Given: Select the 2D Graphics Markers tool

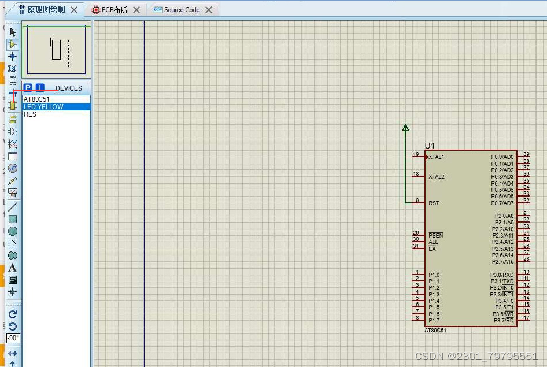Looking at the screenshot, I should pyautogui.click(x=13, y=291).
